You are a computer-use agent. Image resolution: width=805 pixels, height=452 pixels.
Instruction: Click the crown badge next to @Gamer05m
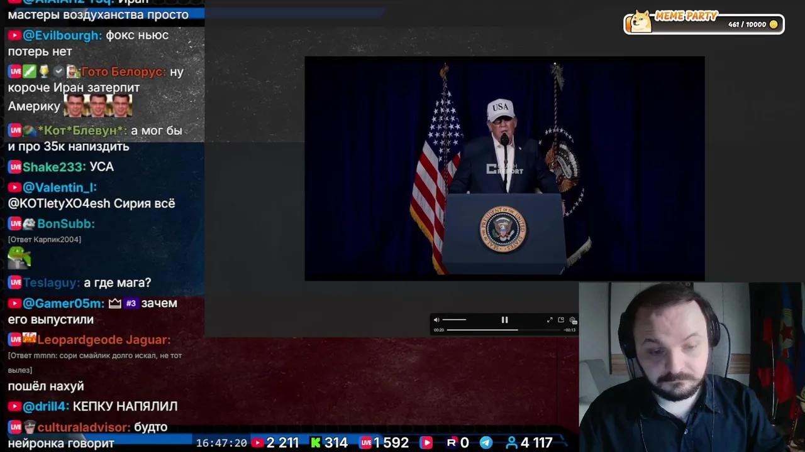point(114,303)
